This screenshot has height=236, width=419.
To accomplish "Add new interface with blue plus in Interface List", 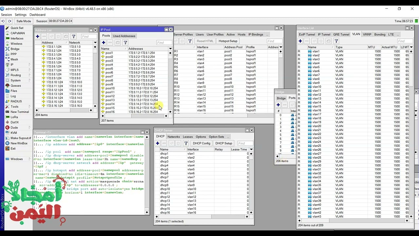I will pyautogui.click(x=300, y=41).
